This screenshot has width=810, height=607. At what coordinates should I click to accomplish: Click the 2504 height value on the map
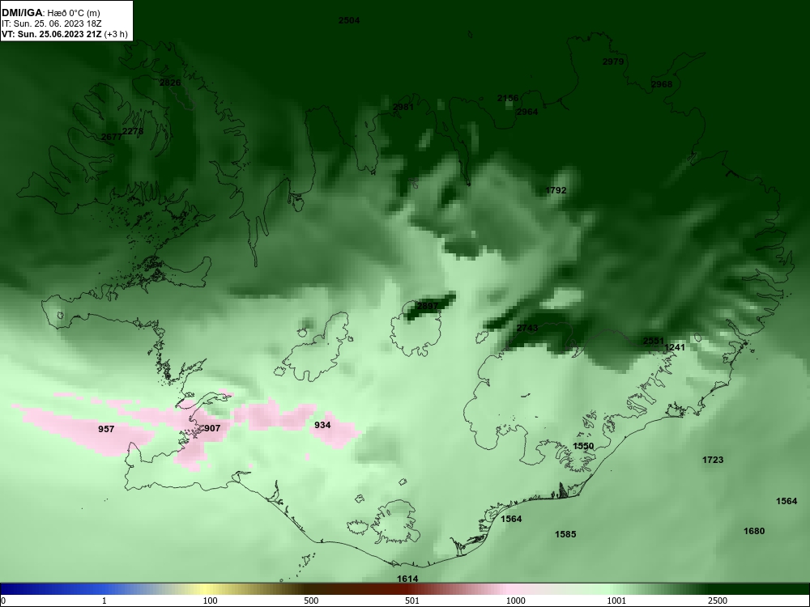tap(349, 21)
